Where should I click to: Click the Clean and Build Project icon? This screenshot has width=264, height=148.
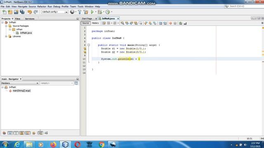coord(86,12)
